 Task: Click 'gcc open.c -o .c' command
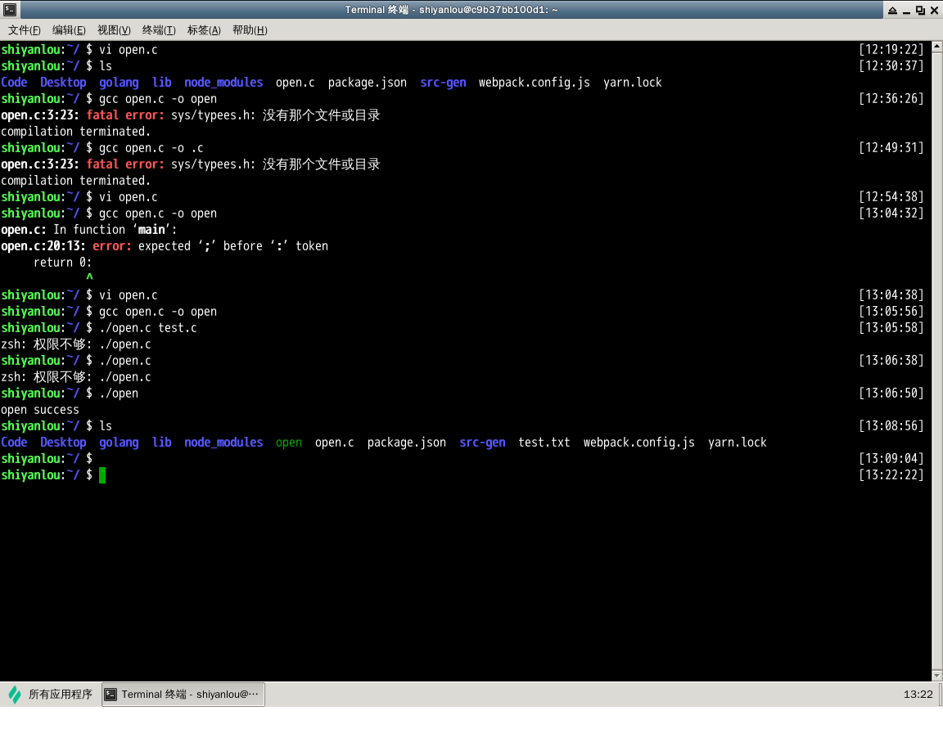point(151,148)
